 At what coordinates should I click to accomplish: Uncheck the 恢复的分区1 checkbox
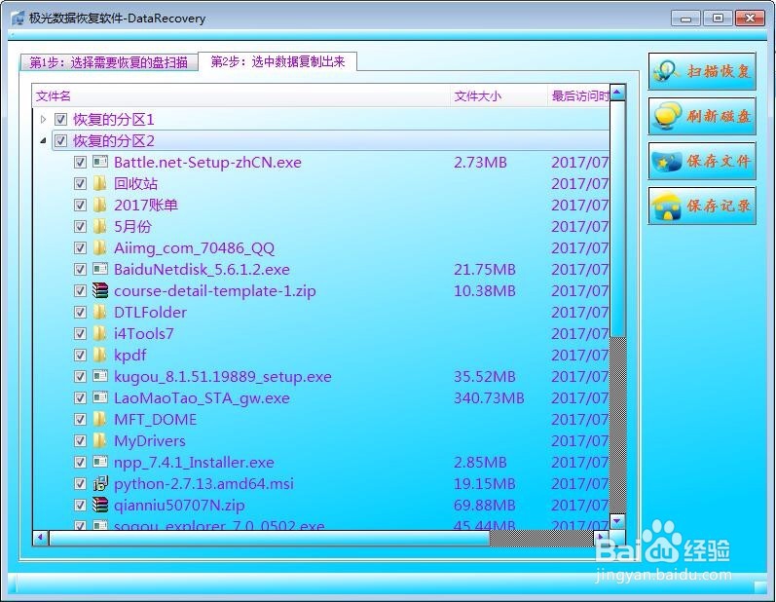(61, 119)
